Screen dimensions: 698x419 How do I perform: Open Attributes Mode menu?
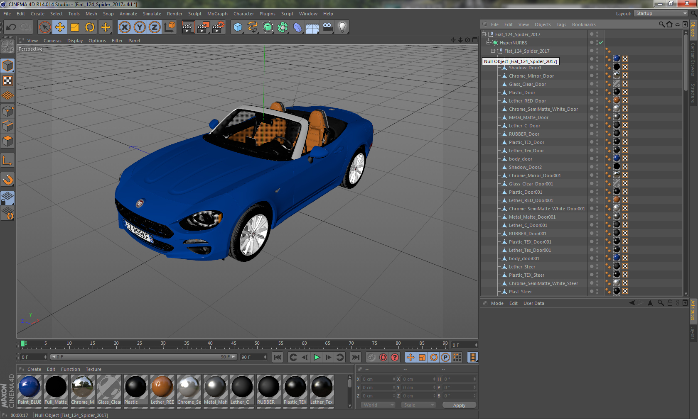[x=497, y=303]
